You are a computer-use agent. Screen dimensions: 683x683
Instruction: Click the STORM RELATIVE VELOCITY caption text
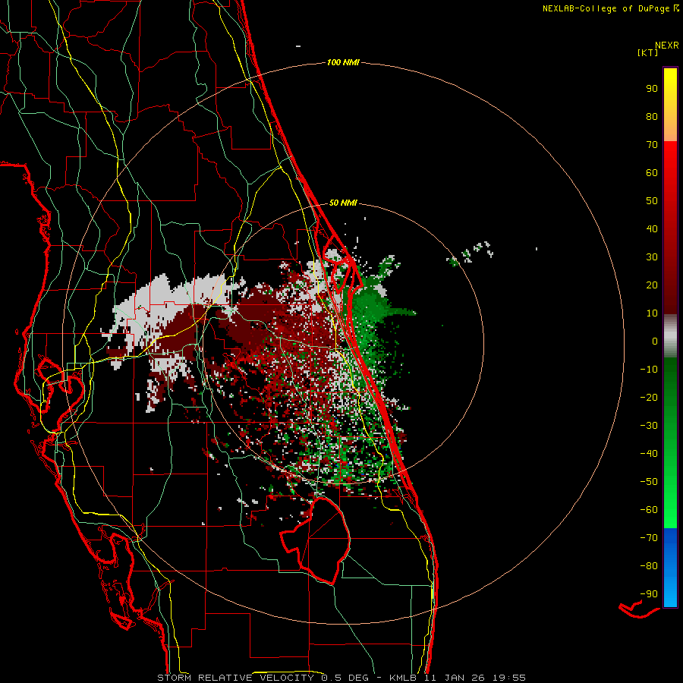pos(235,678)
